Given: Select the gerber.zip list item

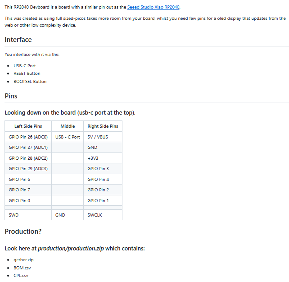Looking at the screenshot, I should [23, 259].
